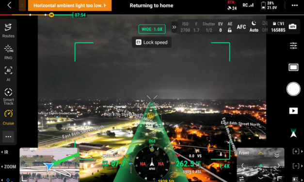Open the warning count badge 2
The width and height of the screenshot is (304, 182).
click(x=22, y=5)
